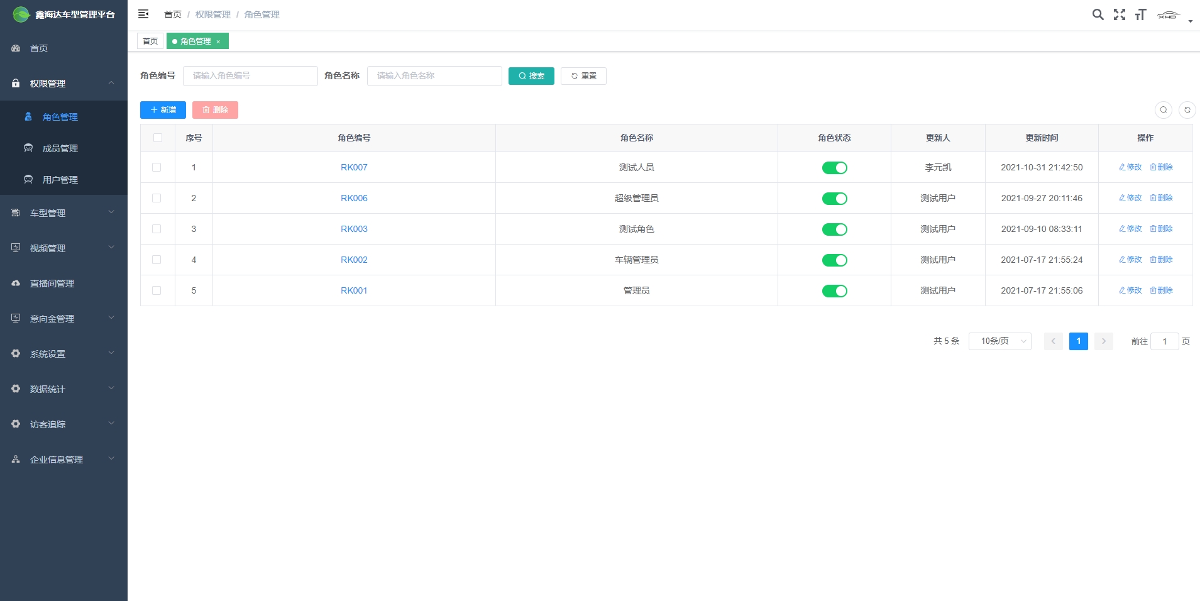Click the 企业信息管理 sidebar icon
Viewport: 1200px width, 601px height.
coord(16,460)
